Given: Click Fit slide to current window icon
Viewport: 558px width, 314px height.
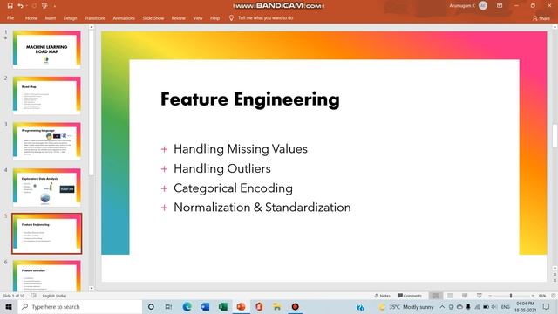Looking at the screenshot, I should click(553, 296).
